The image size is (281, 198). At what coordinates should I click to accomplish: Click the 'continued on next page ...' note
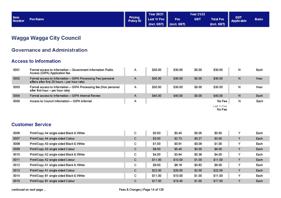(x=29, y=190)
